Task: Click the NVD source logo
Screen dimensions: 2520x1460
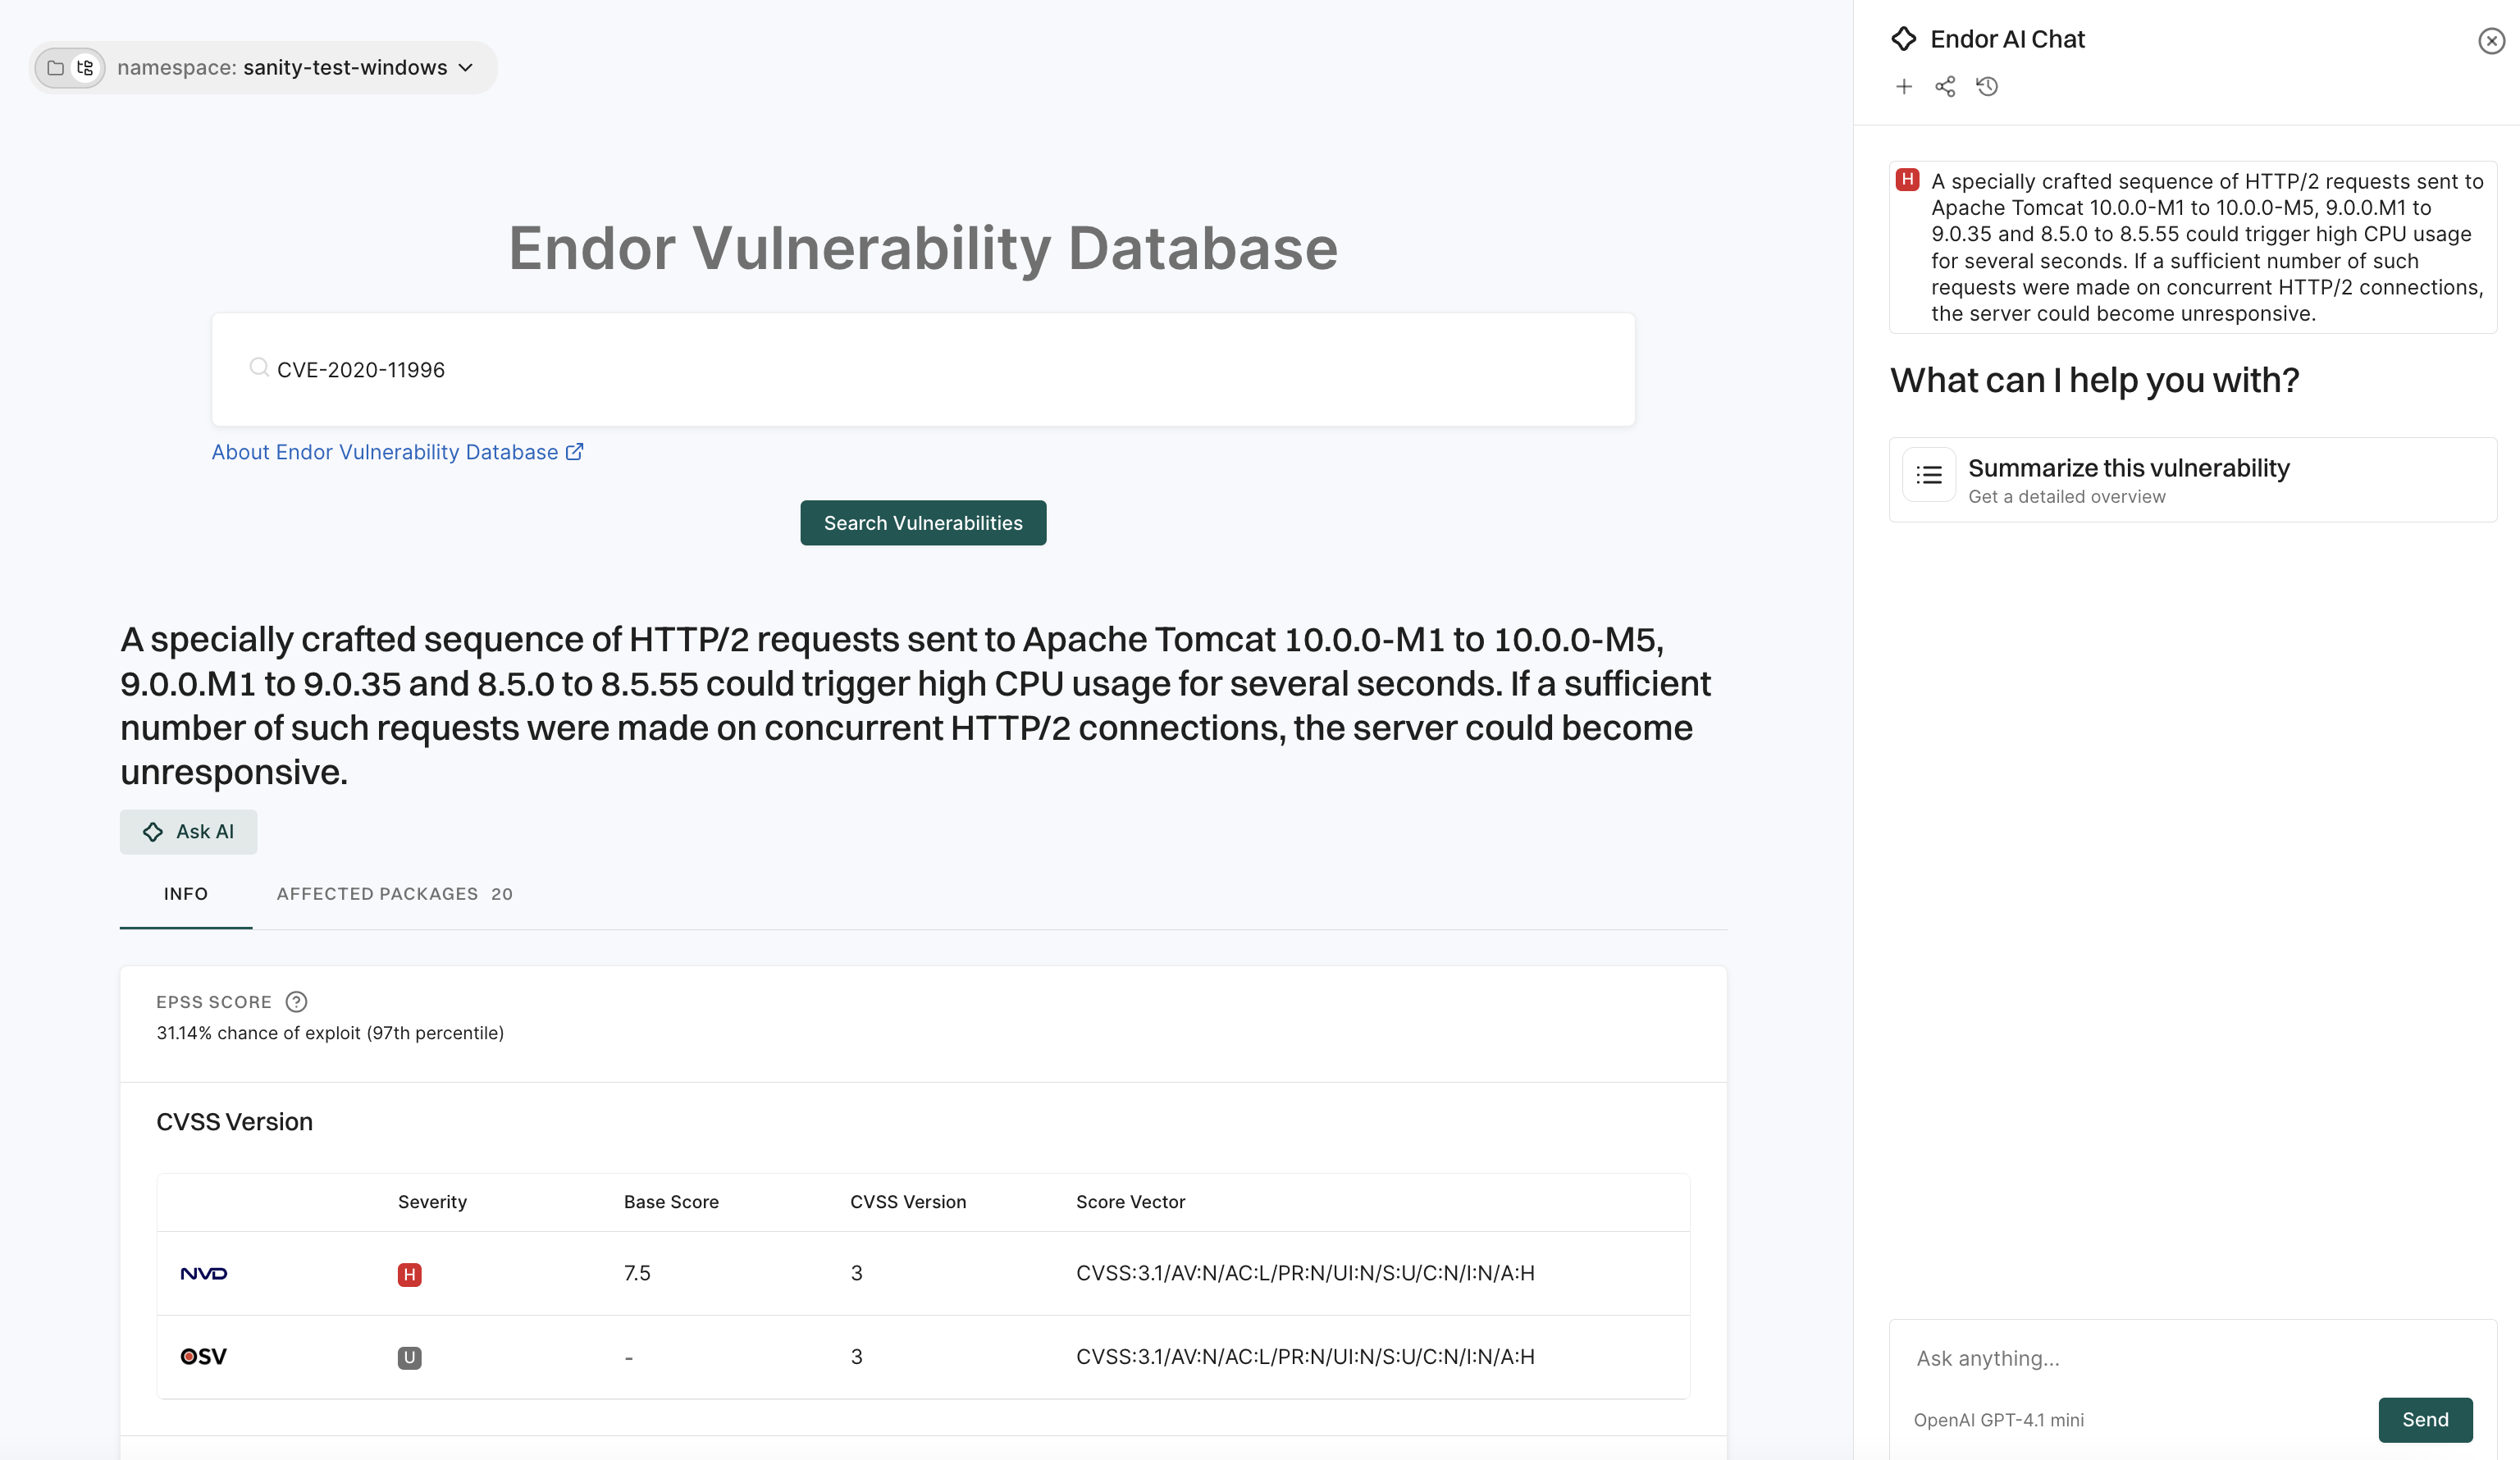Action: [x=204, y=1273]
